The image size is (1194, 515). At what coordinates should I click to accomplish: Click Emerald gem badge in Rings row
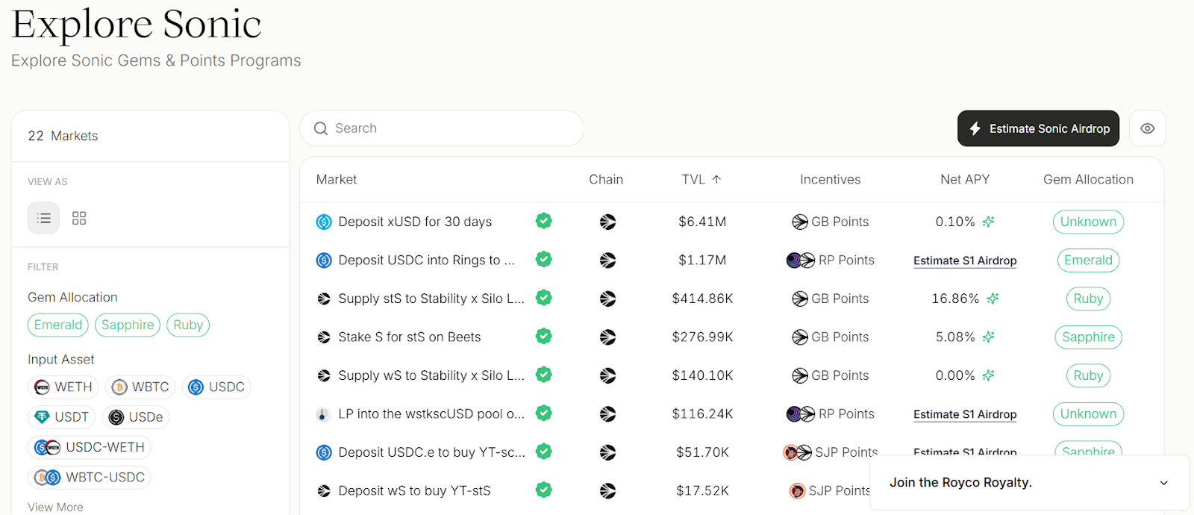(x=1088, y=260)
